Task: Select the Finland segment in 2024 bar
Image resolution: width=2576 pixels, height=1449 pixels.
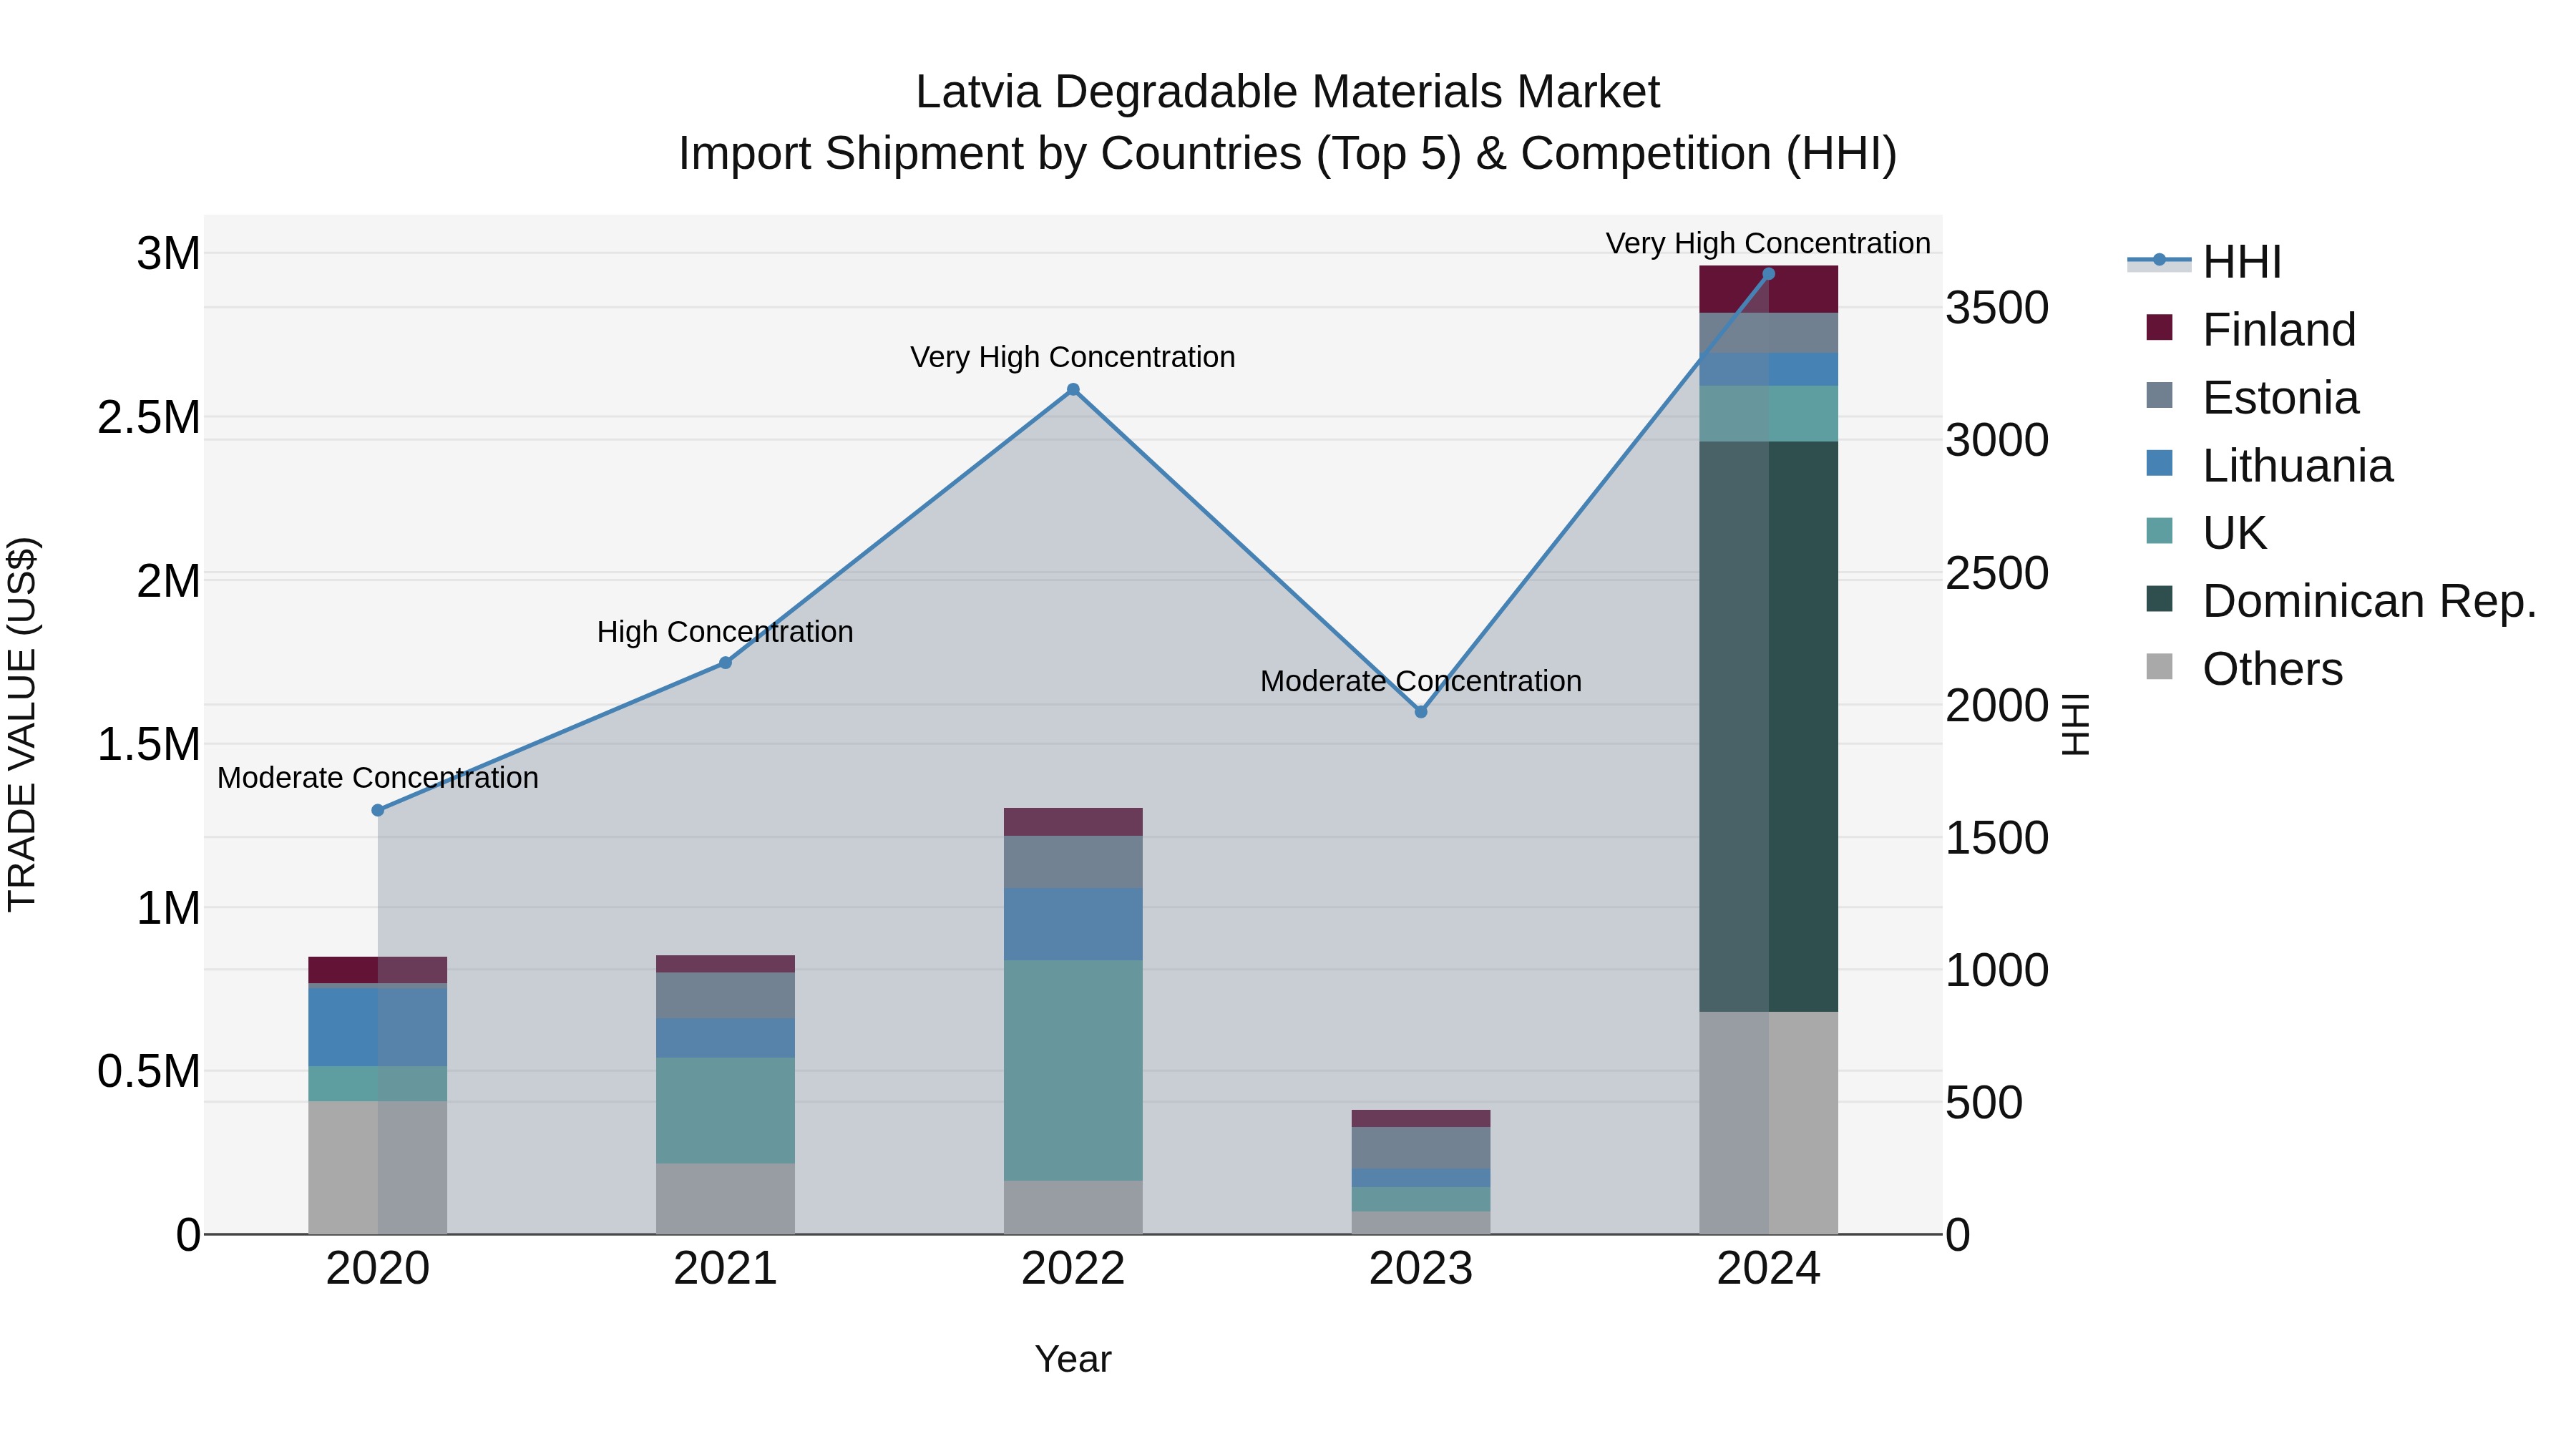Action: pyautogui.click(x=1768, y=290)
